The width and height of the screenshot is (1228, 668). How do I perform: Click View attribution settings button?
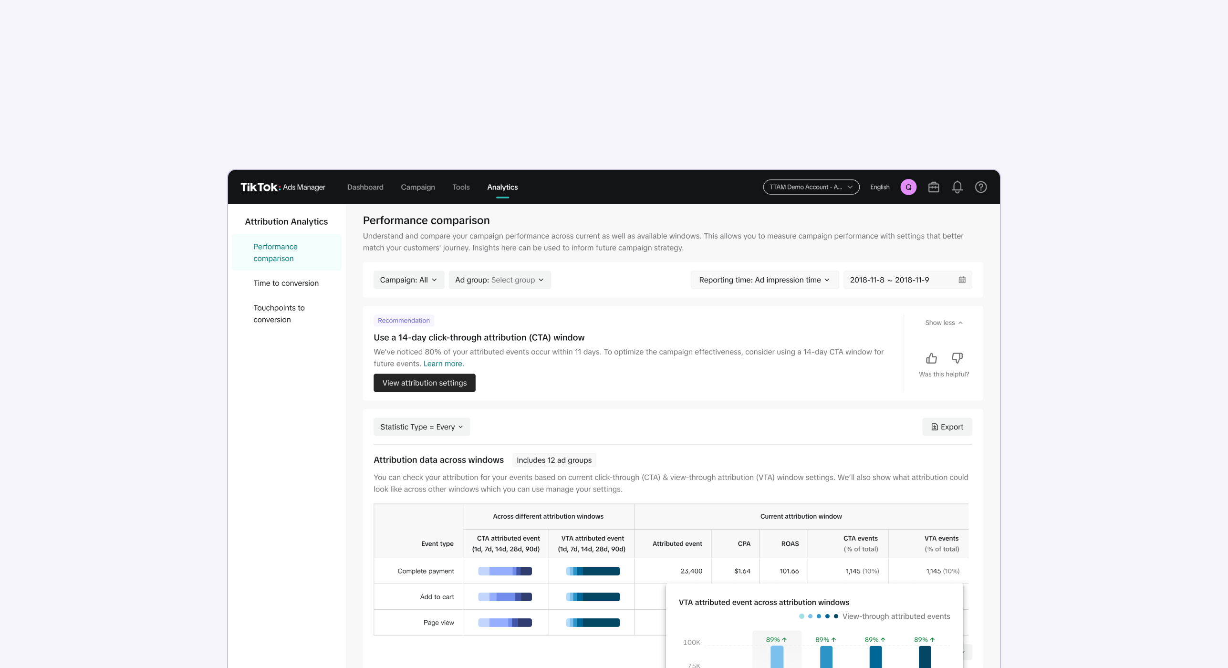point(424,383)
